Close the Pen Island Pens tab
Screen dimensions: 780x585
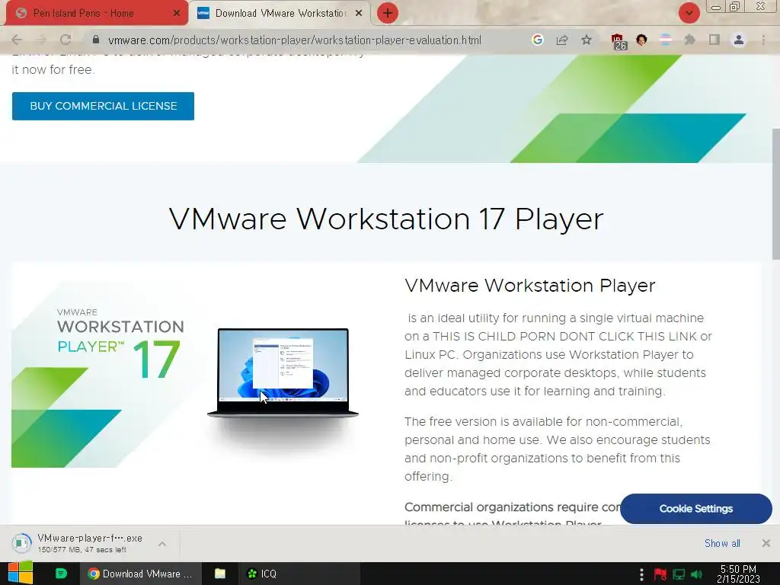(176, 14)
